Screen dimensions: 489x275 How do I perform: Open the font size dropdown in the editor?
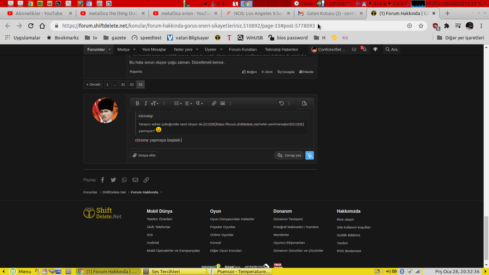coord(155,104)
